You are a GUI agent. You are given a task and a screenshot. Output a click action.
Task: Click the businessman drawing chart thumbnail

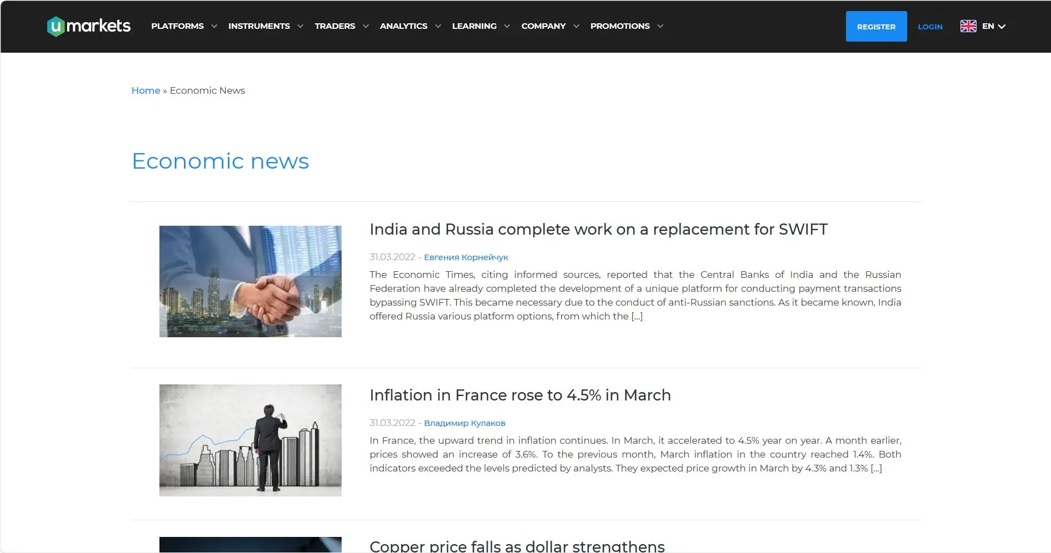point(251,440)
